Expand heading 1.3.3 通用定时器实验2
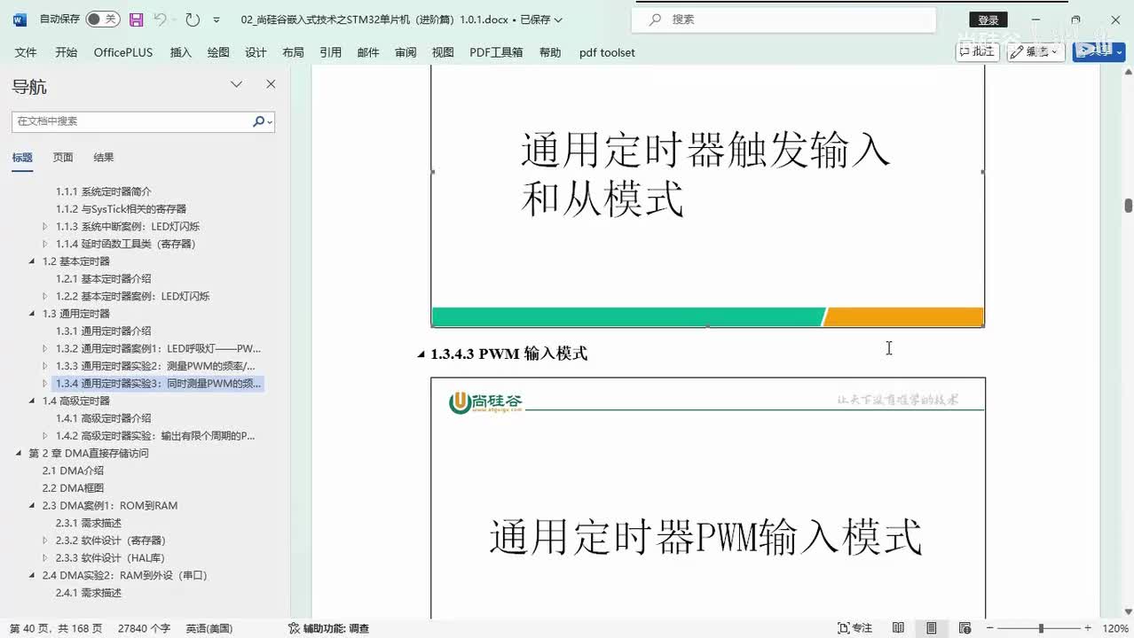Viewport: 1134px width, 638px height. [45, 366]
